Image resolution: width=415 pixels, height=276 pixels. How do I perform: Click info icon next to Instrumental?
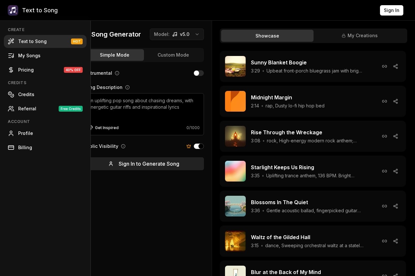point(117,73)
